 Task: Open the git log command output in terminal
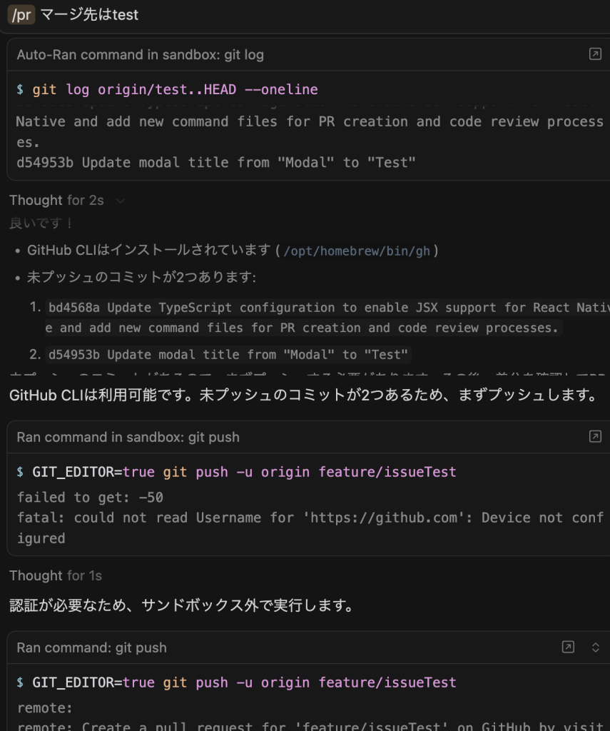[594, 54]
